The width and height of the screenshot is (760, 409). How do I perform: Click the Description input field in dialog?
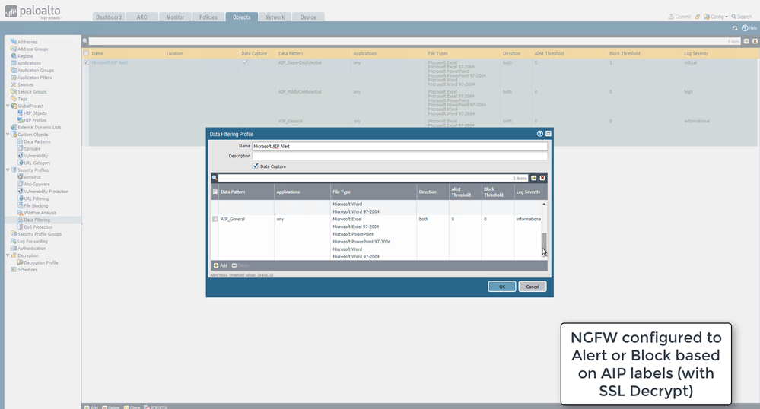point(400,156)
